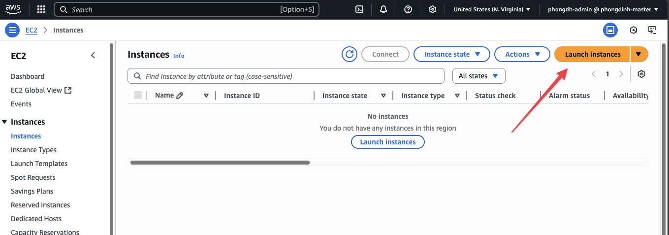Sort by the Instance type column arrow
The image size is (669, 235).
pos(457,96)
